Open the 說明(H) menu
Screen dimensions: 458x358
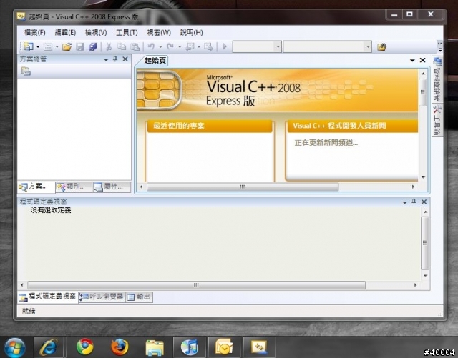pyautogui.click(x=191, y=32)
